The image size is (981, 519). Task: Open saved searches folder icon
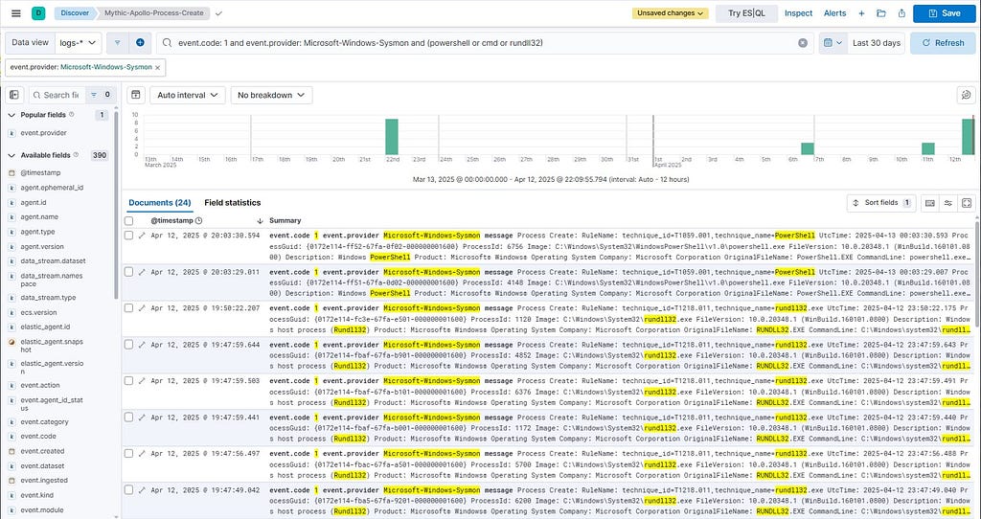(881, 13)
